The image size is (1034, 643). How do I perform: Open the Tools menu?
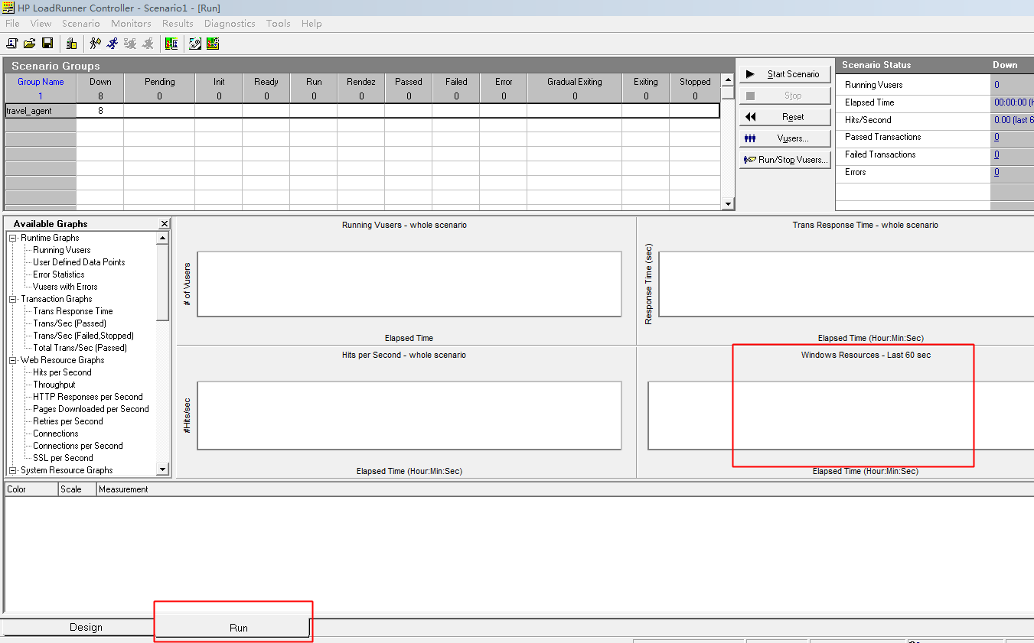pyautogui.click(x=279, y=24)
